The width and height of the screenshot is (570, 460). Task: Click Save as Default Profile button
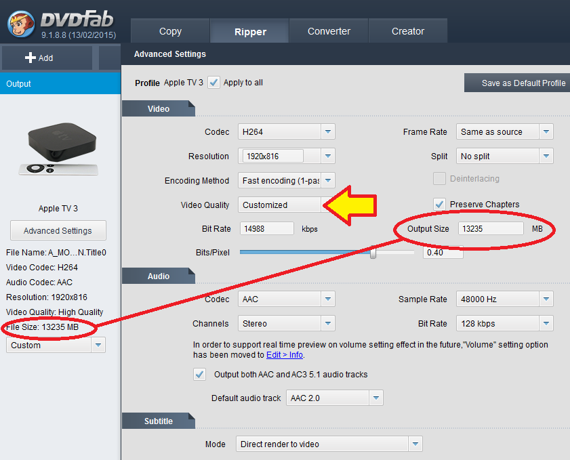point(517,83)
